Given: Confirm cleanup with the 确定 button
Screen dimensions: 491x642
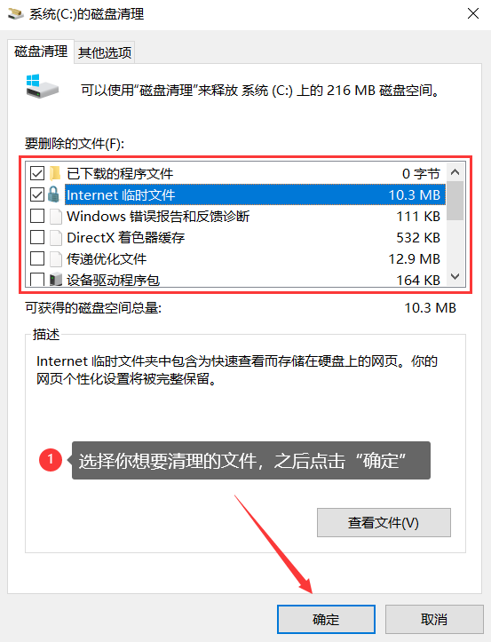Looking at the screenshot, I should pos(326,619).
